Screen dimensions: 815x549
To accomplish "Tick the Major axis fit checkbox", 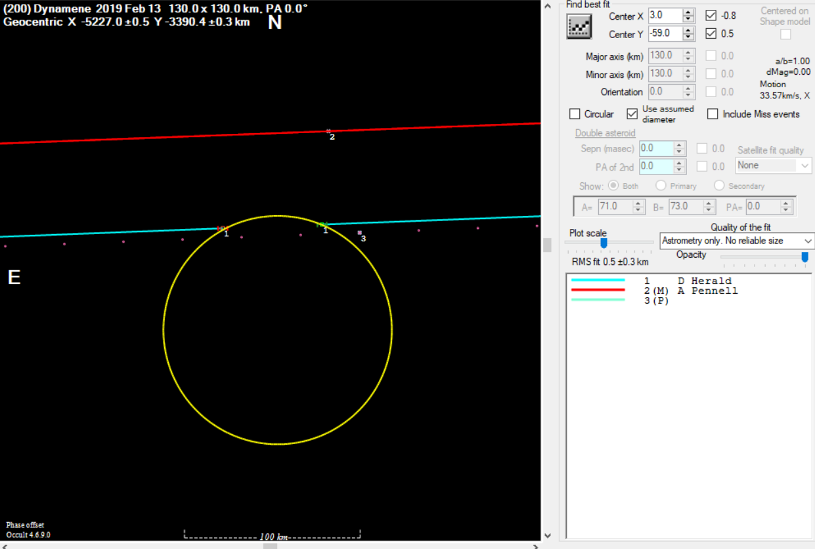I will point(711,56).
